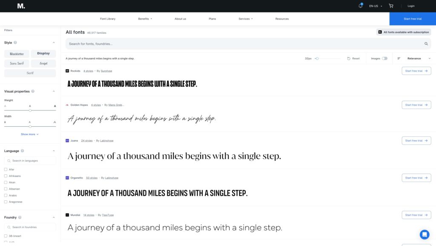
Task: Check the 38-lineart foundry checkbox
Action: (6, 236)
